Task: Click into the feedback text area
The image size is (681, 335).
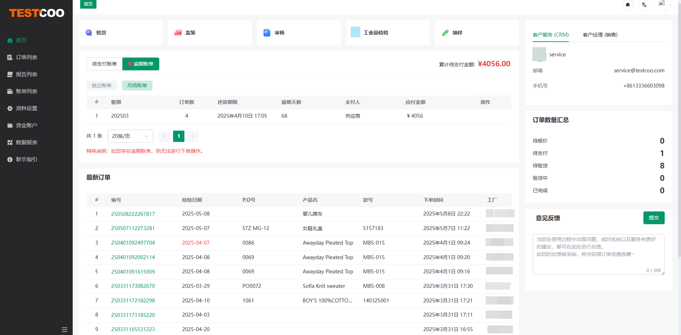Action: 598,254
